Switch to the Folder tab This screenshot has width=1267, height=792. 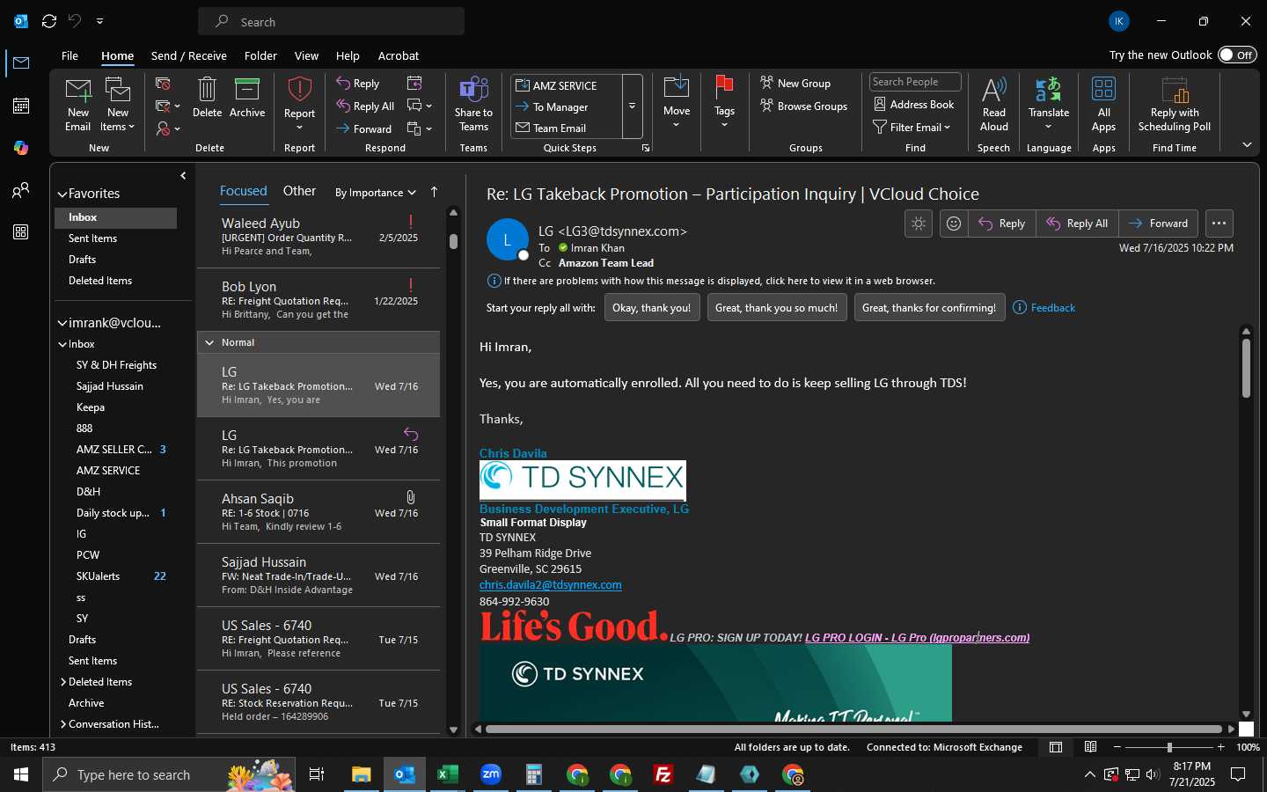click(260, 55)
